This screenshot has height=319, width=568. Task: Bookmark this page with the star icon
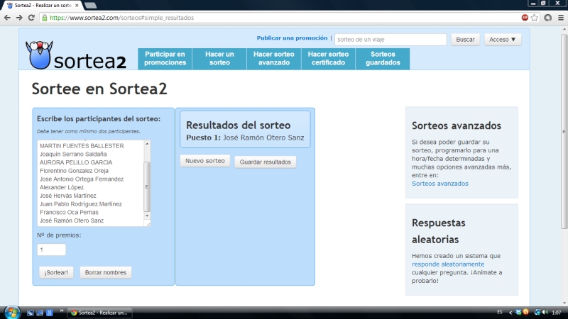(x=535, y=17)
